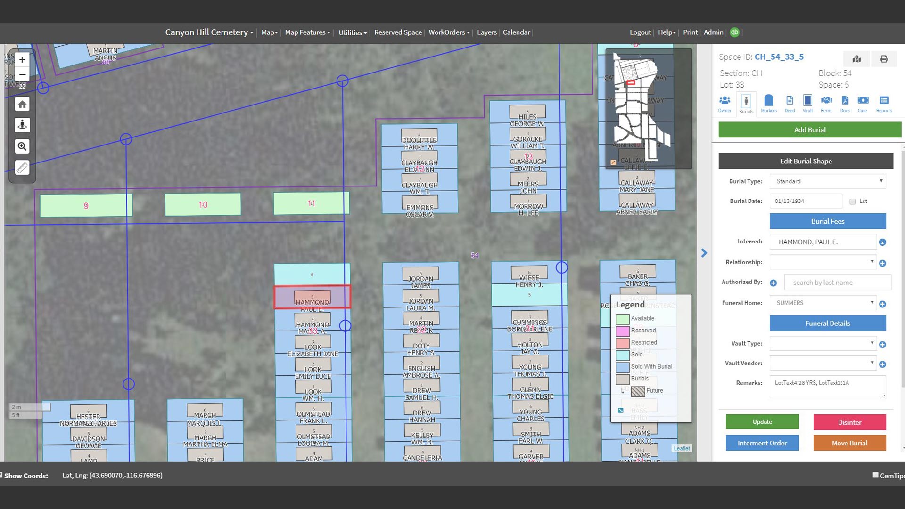Image resolution: width=905 pixels, height=509 pixels.
Task: Click the Update button
Action: [x=762, y=422]
